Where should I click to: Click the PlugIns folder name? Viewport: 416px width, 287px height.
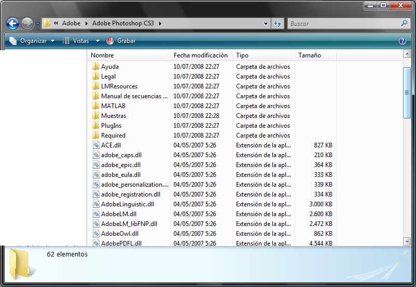pyautogui.click(x=111, y=126)
